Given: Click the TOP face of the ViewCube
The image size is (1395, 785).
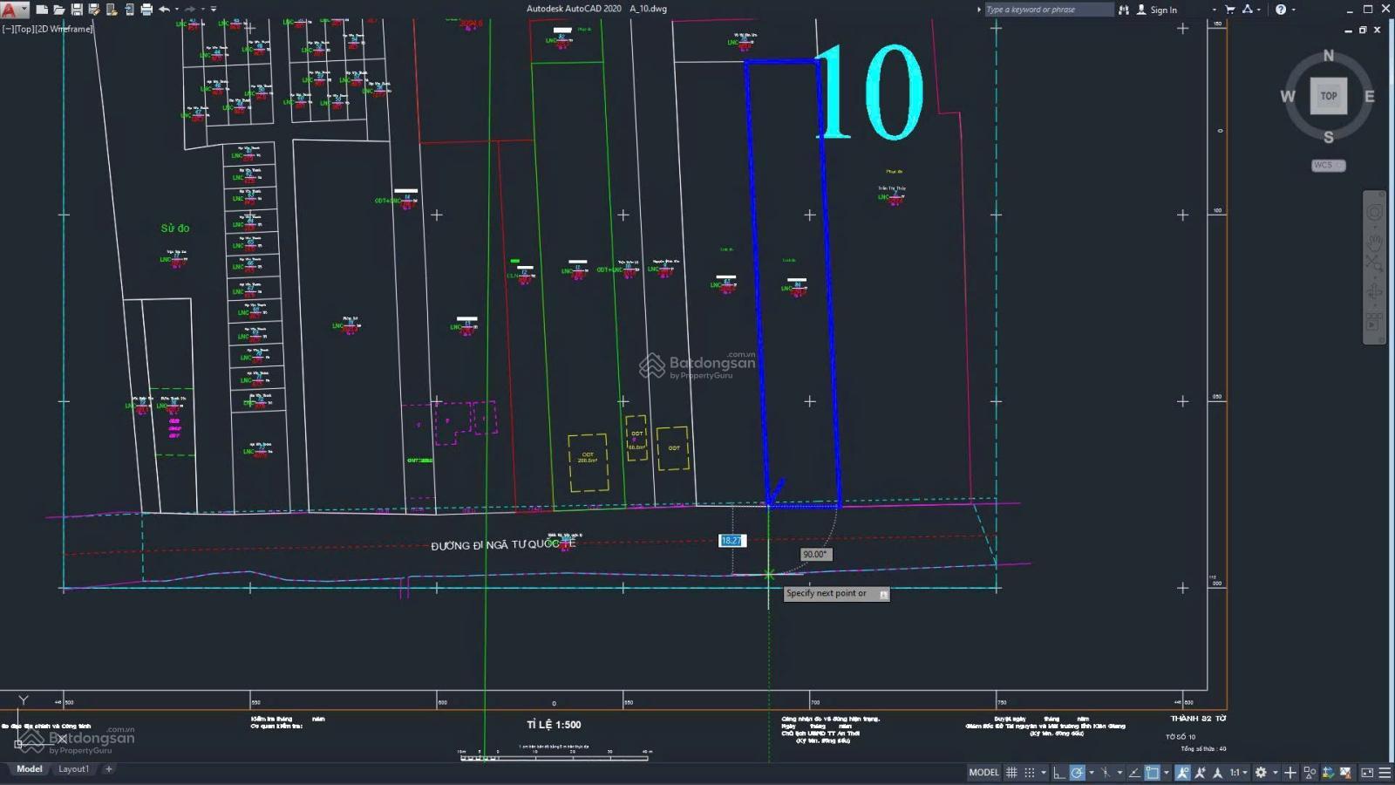Looking at the screenshot, I should 1328,96.
